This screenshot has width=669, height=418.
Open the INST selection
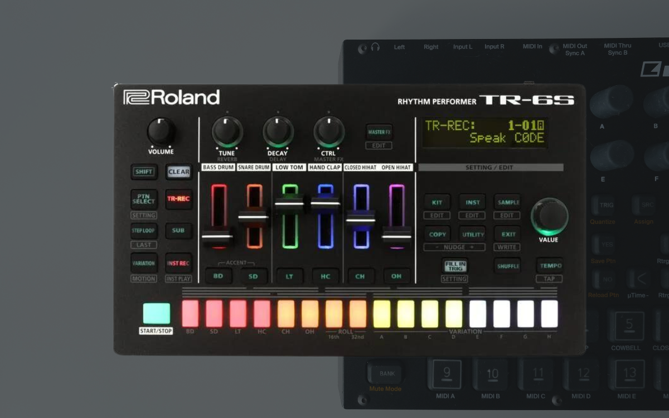coord(472,202)
